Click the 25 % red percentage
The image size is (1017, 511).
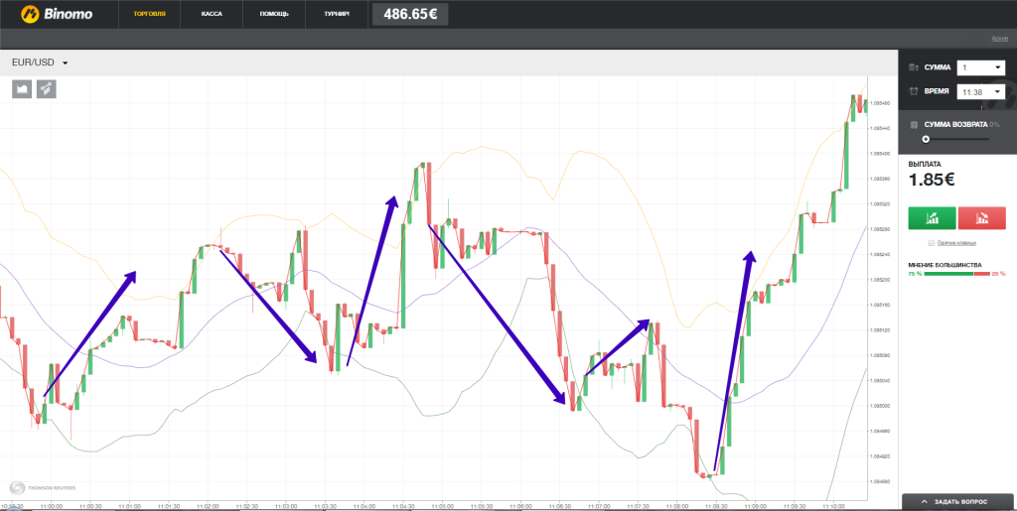pos(999,274)
